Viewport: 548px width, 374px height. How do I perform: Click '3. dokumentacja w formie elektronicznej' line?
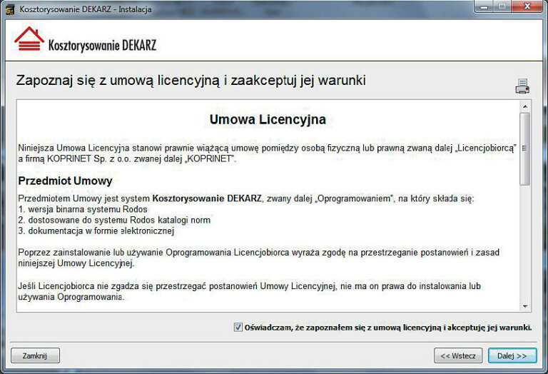coord(96,231)
